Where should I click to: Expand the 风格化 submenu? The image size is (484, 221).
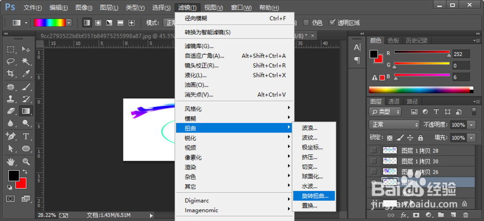click(x=235, y=109)
